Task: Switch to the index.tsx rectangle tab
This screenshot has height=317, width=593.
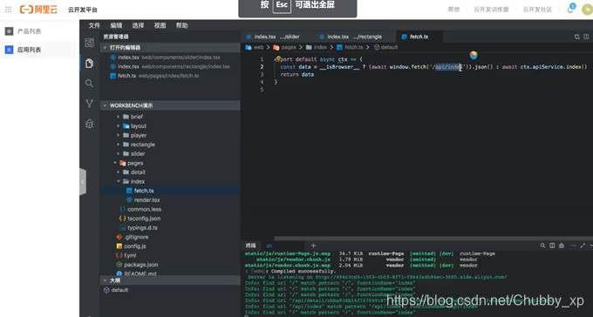Action: point(355,37)
